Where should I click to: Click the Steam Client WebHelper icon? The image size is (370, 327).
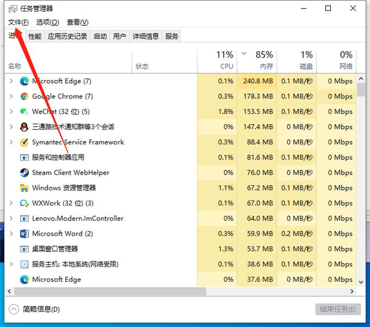(x=25, y=173)
